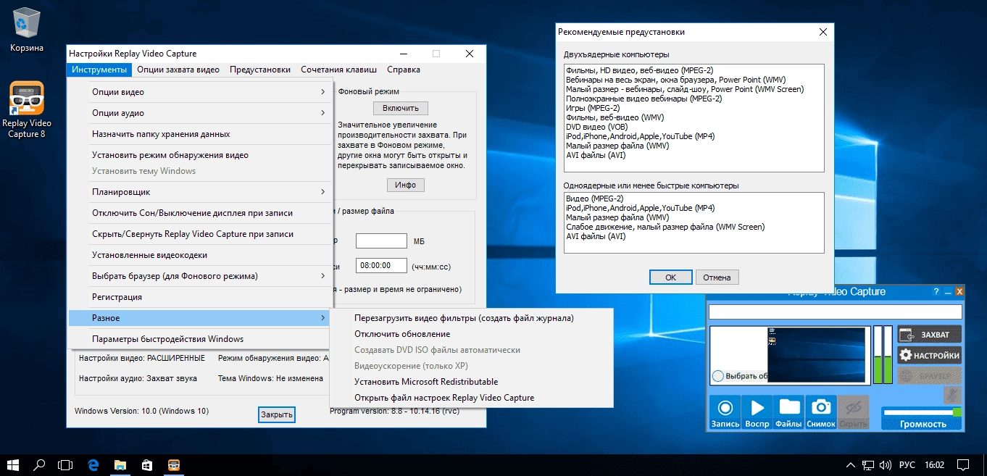Click the ЗАХВАТ capture window button
This screenshot has height=476, width=987.
[930, 335]
